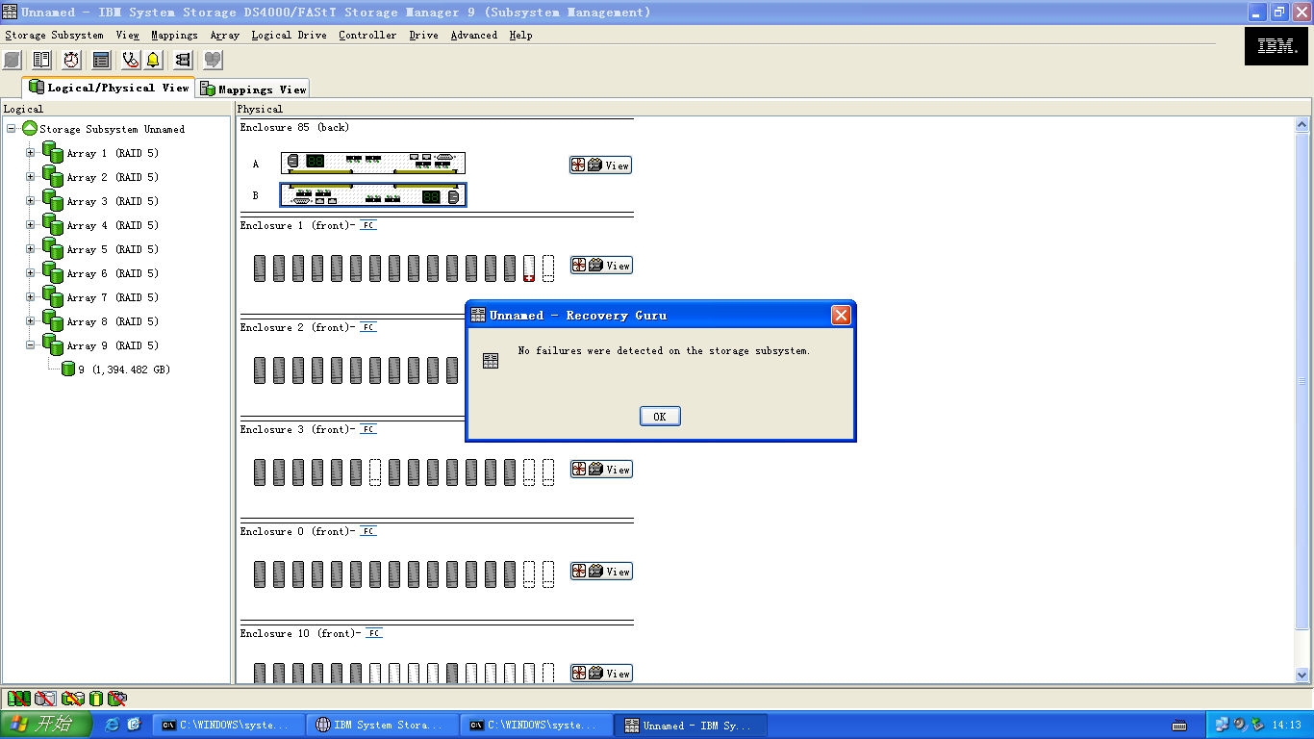This screenshot has width=1314, height=739.
Task: Click View button for Enclosure 1
Action: pos(601,266)
